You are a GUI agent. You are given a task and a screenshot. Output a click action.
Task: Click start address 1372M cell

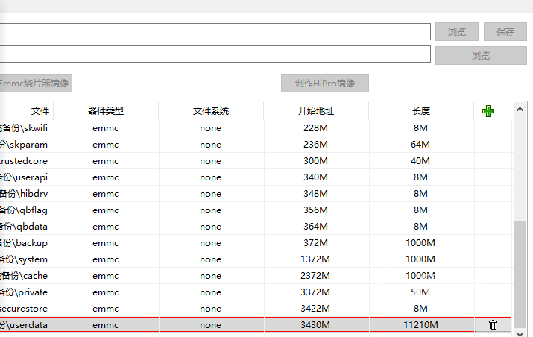316,259
